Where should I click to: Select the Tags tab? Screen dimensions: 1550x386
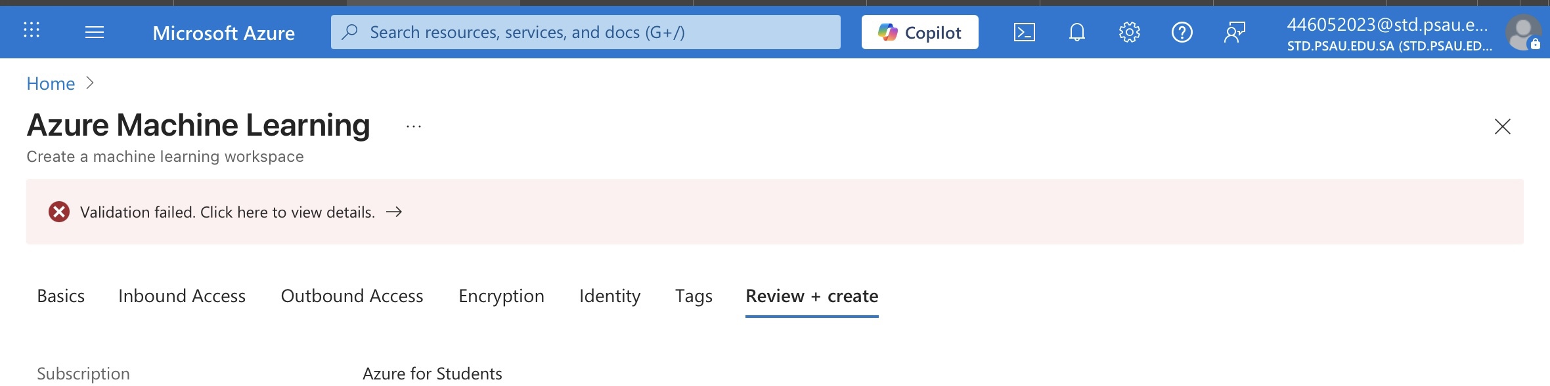coord(694,296)
